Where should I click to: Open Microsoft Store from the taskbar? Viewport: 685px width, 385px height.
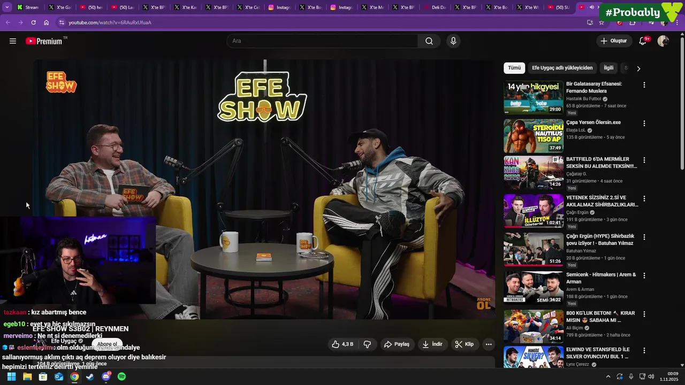click(x=43, y=376)
